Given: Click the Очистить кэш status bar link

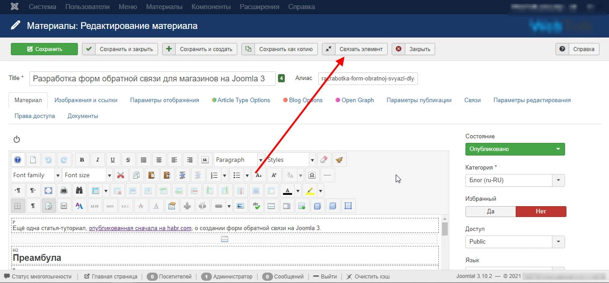Looking at the screenshot, I should (368, 276).
